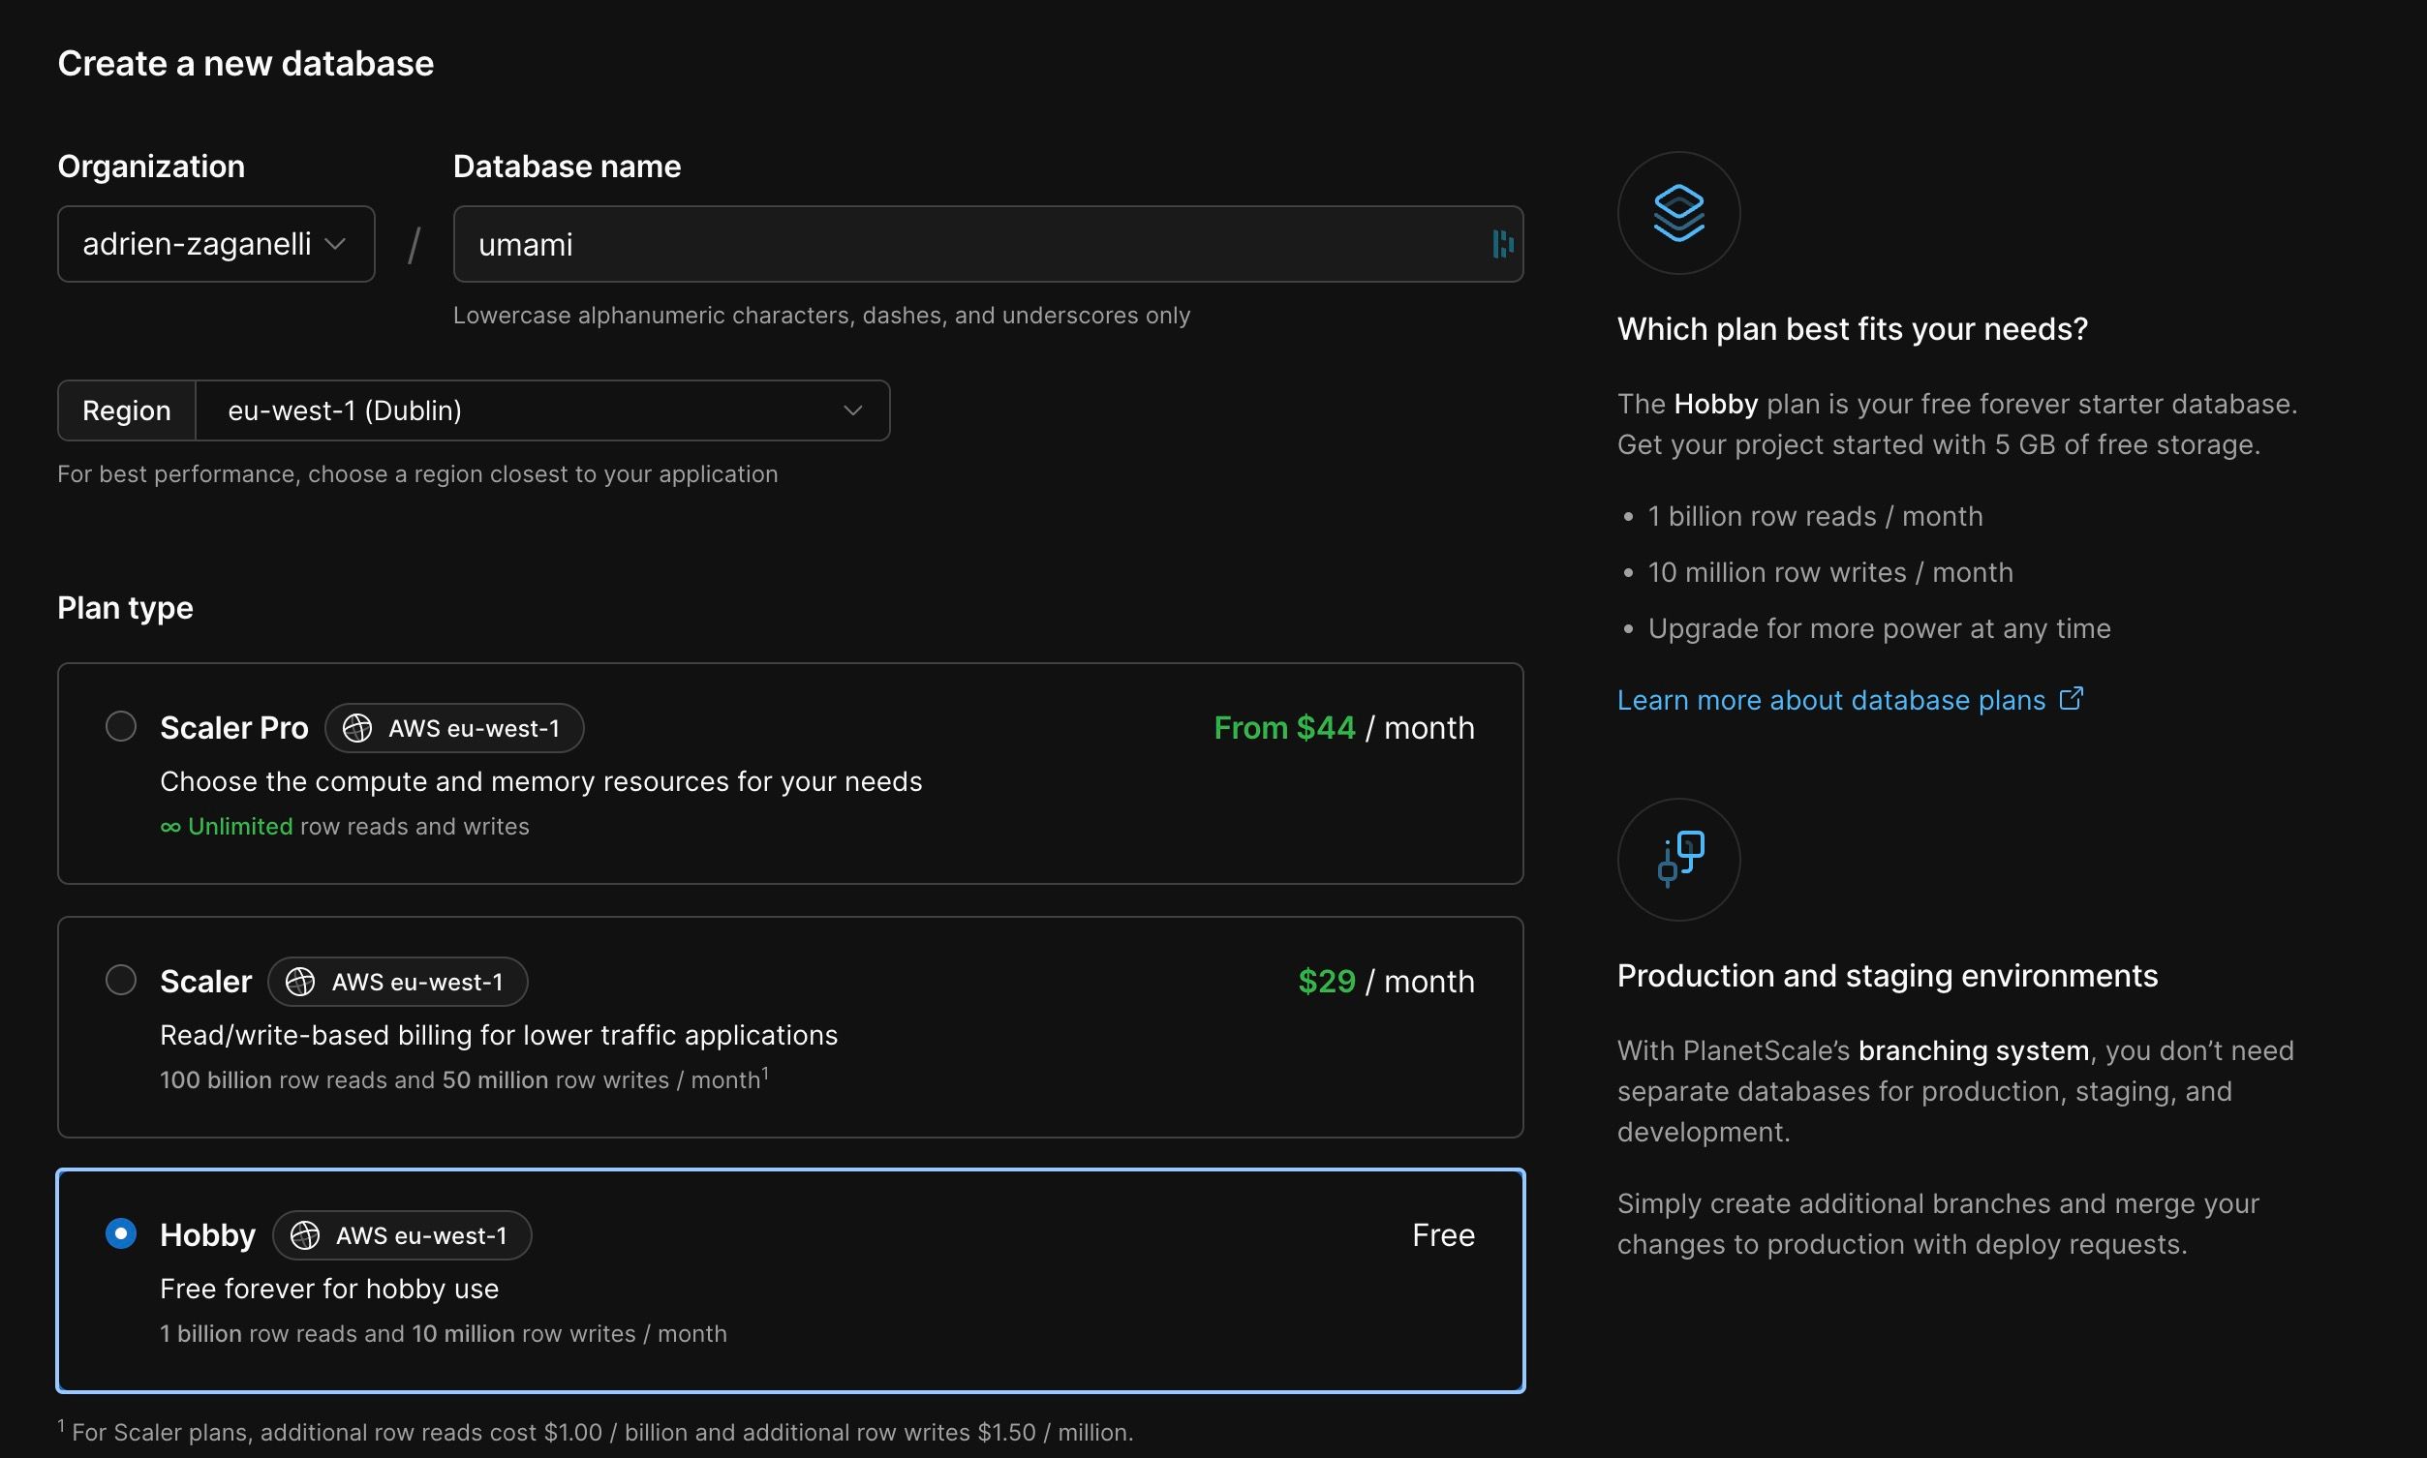Click '10 million row writes / month' bullet
The width and height of the screenshot is (2427, 1458).
1830,573
